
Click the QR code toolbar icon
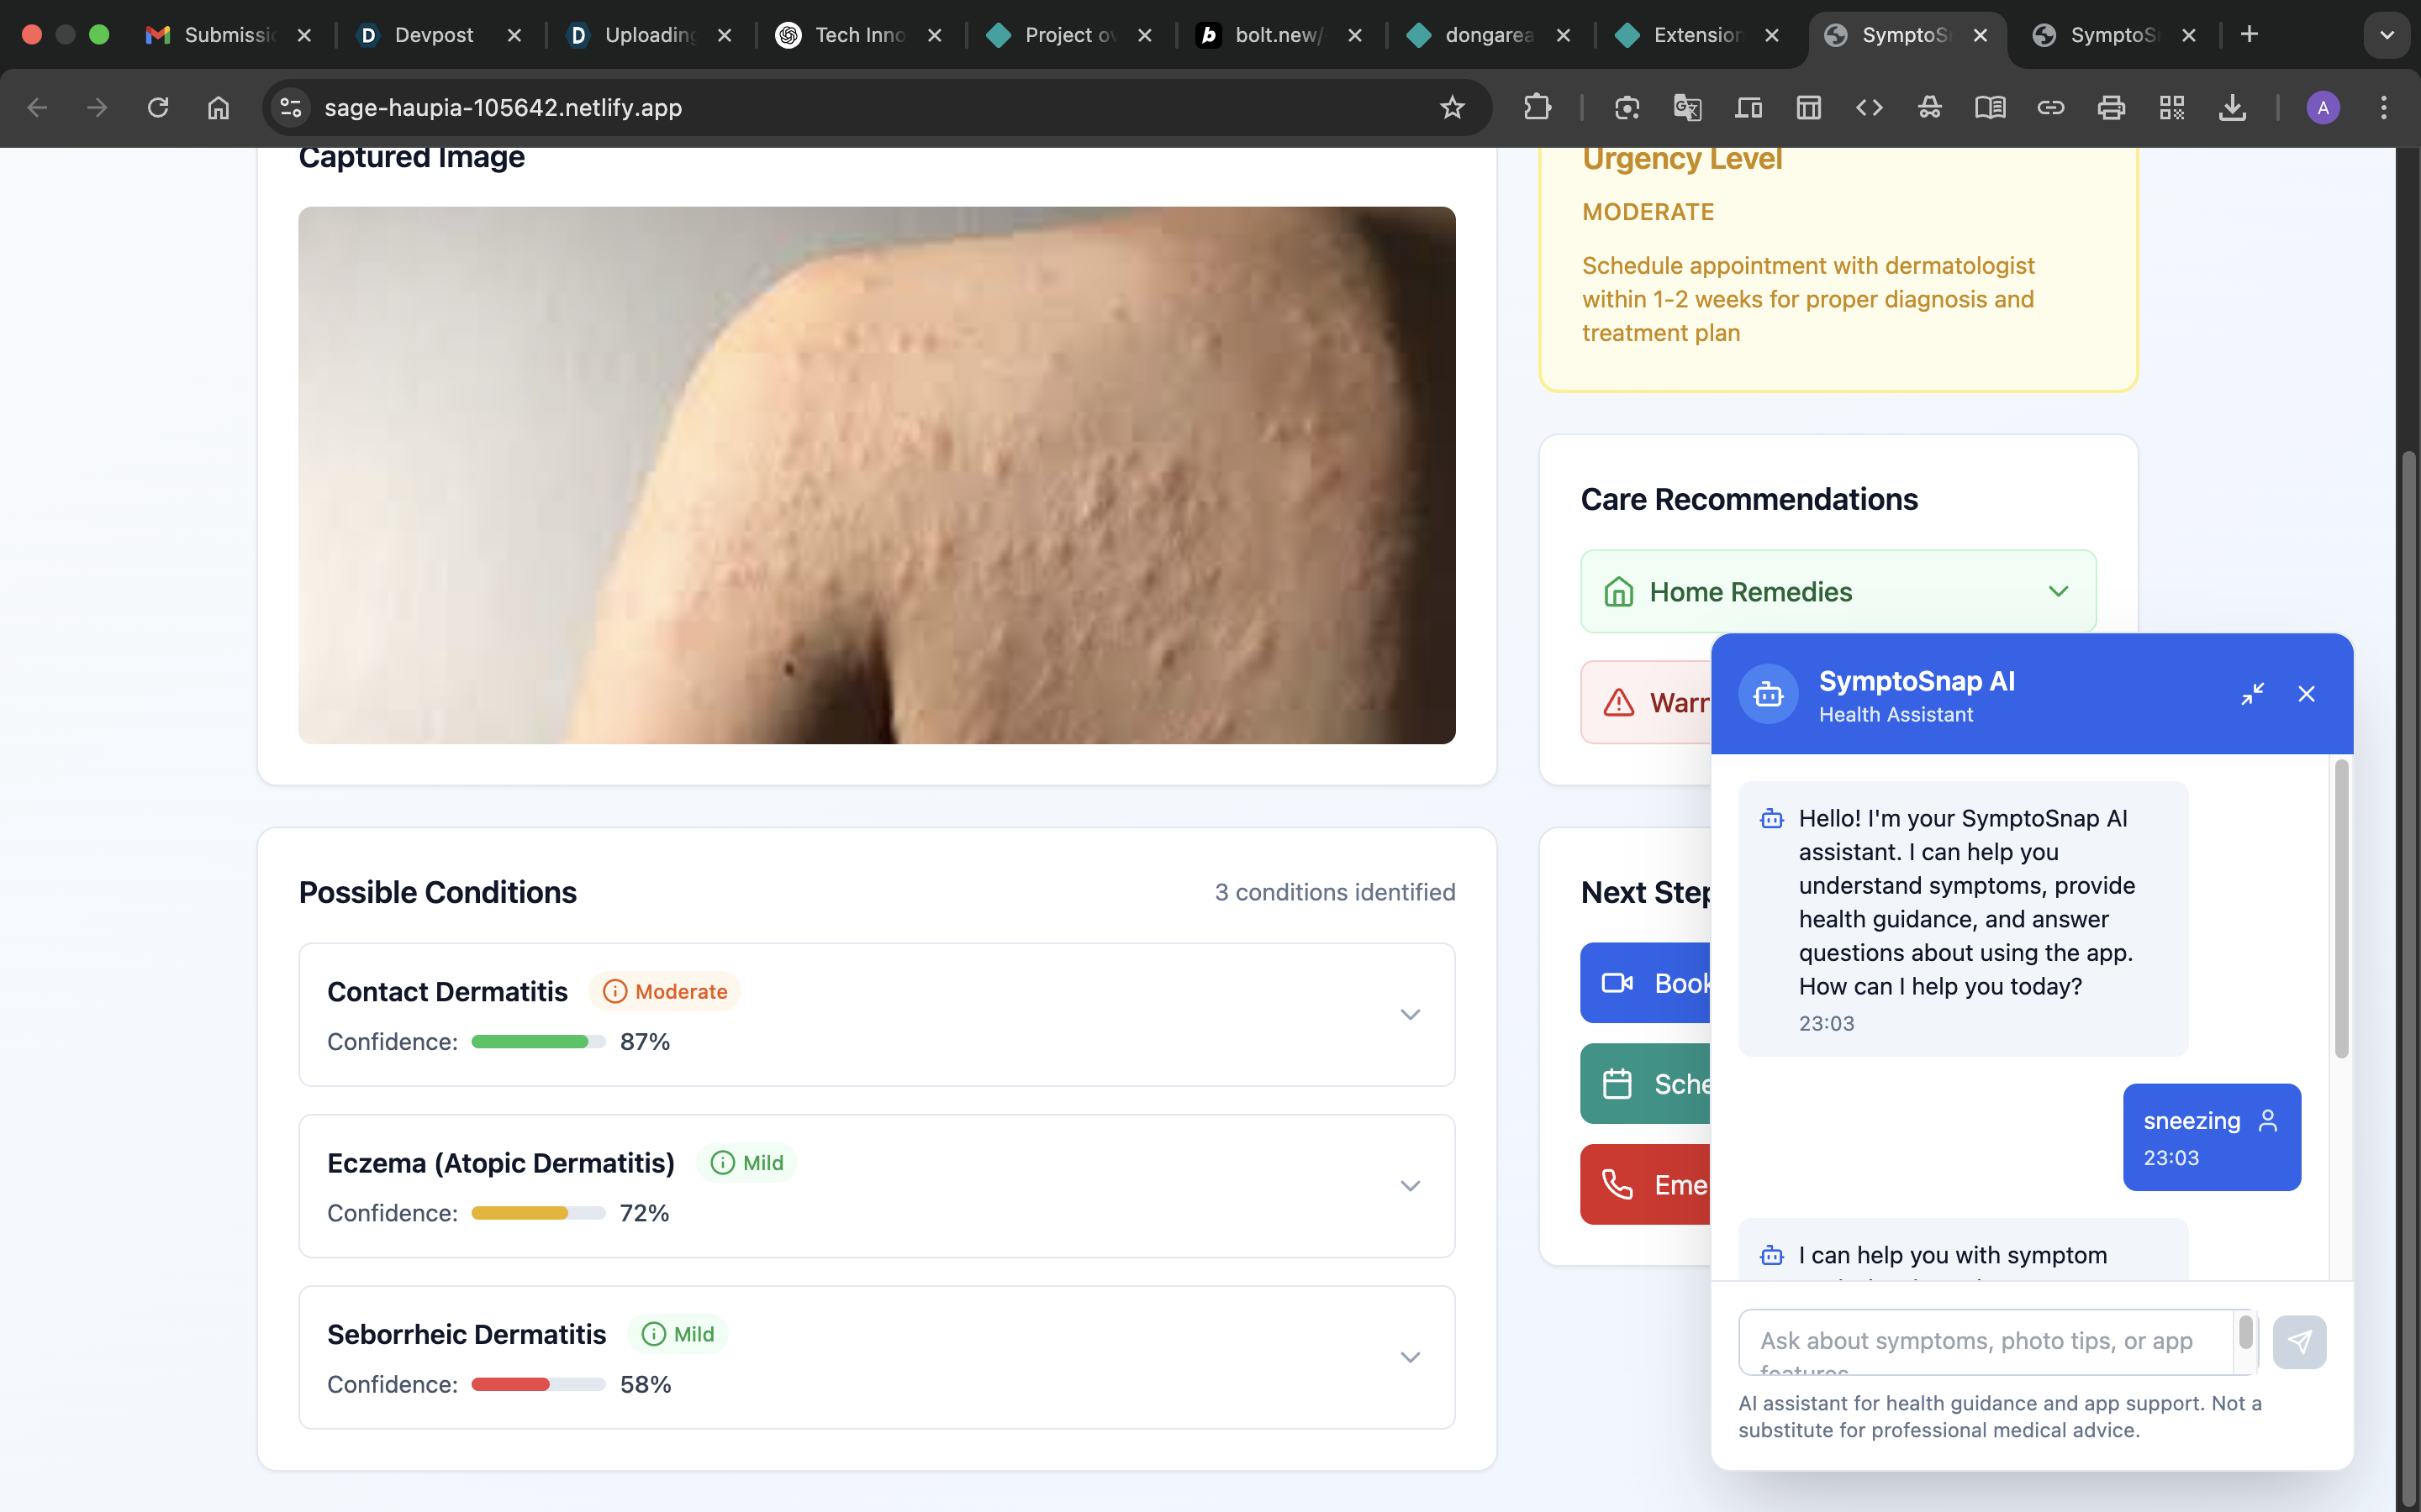click(x=2170, y=107)
